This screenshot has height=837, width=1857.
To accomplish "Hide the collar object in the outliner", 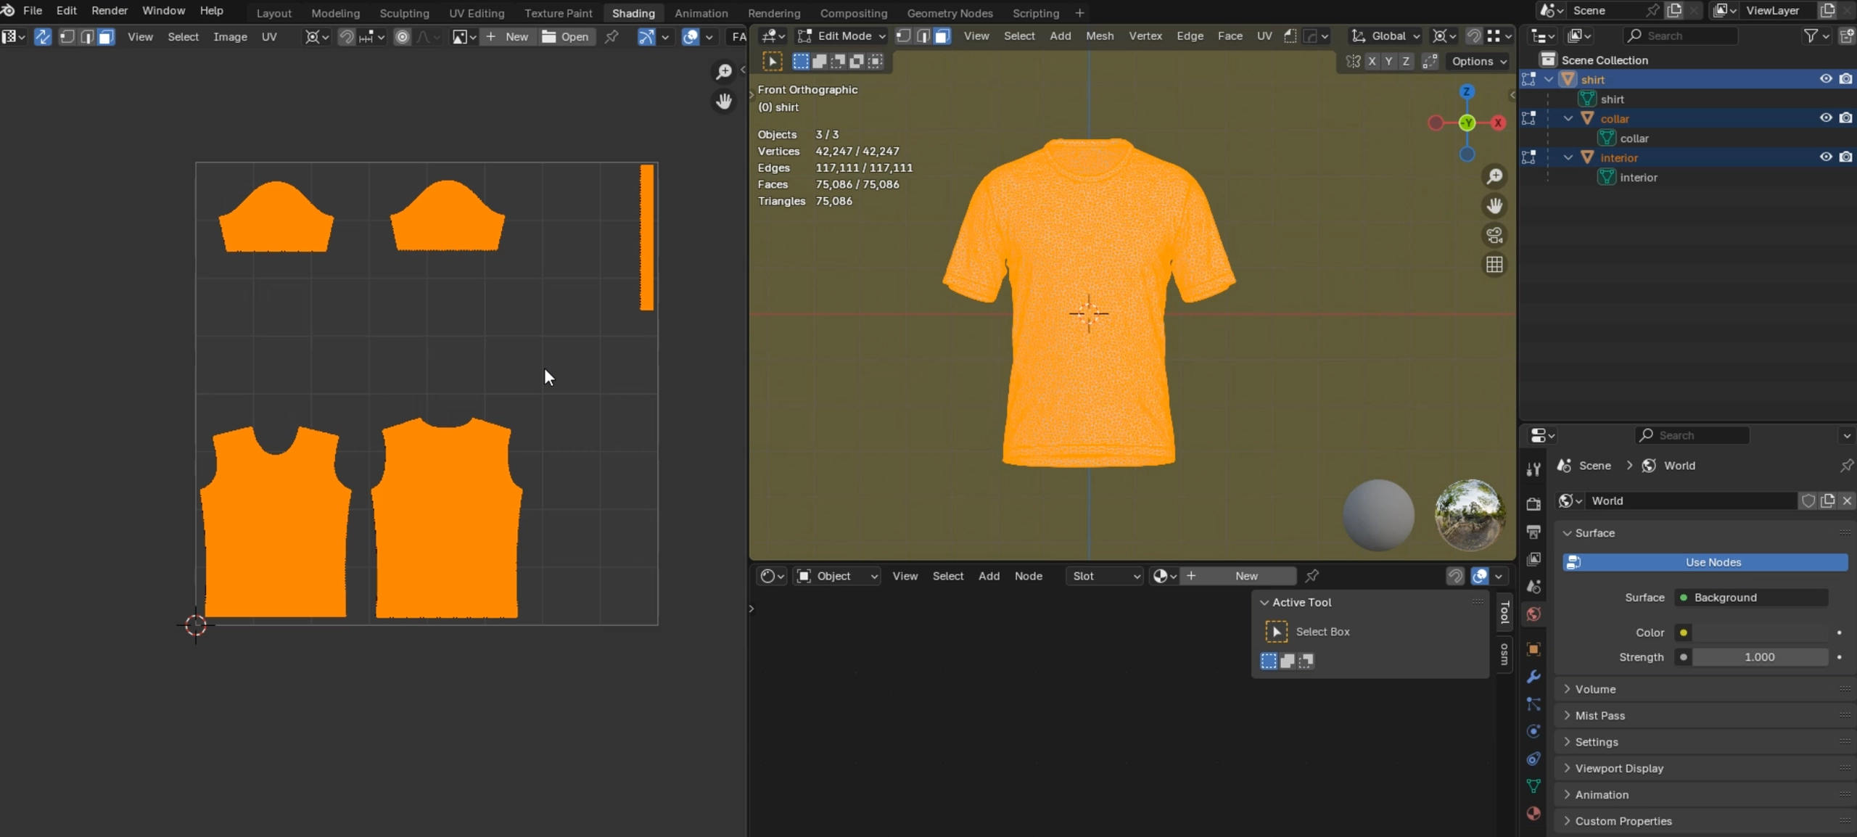I will [x=1825, y=117].
